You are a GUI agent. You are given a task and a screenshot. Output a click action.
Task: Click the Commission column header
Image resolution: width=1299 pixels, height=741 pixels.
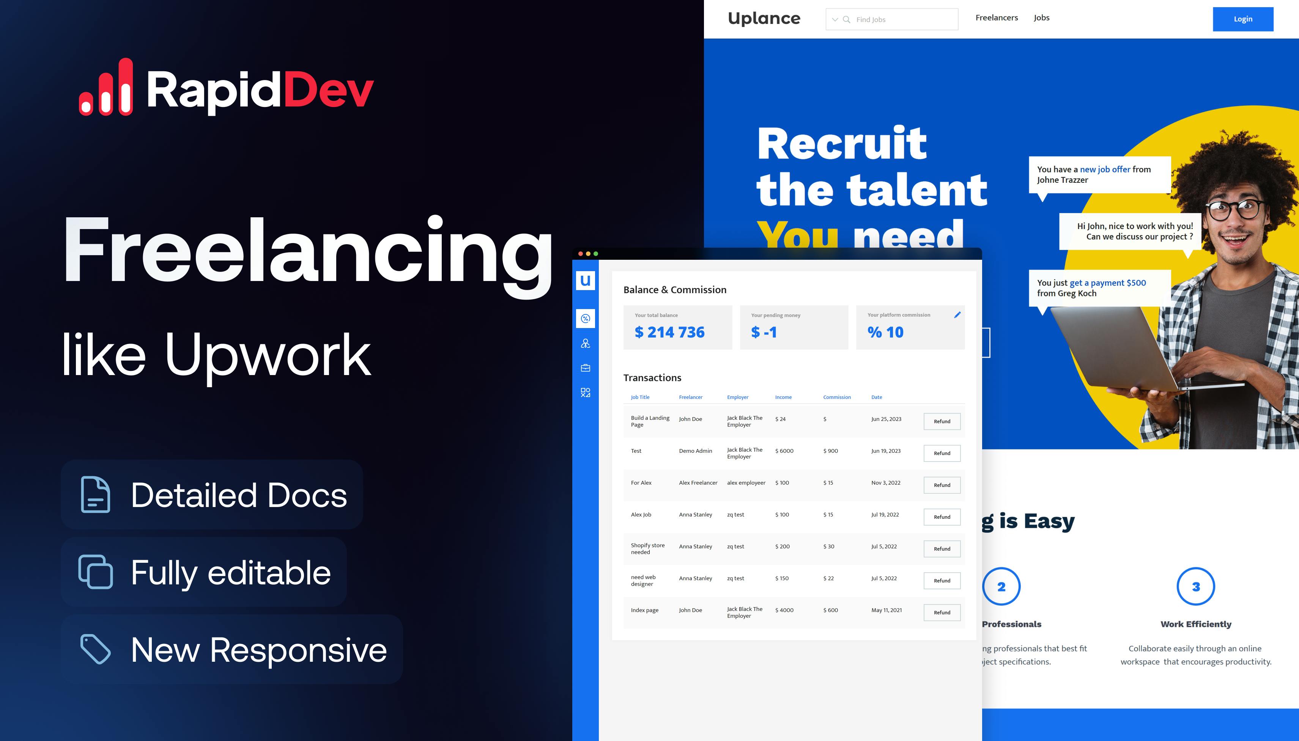click(x=837, y=397)
